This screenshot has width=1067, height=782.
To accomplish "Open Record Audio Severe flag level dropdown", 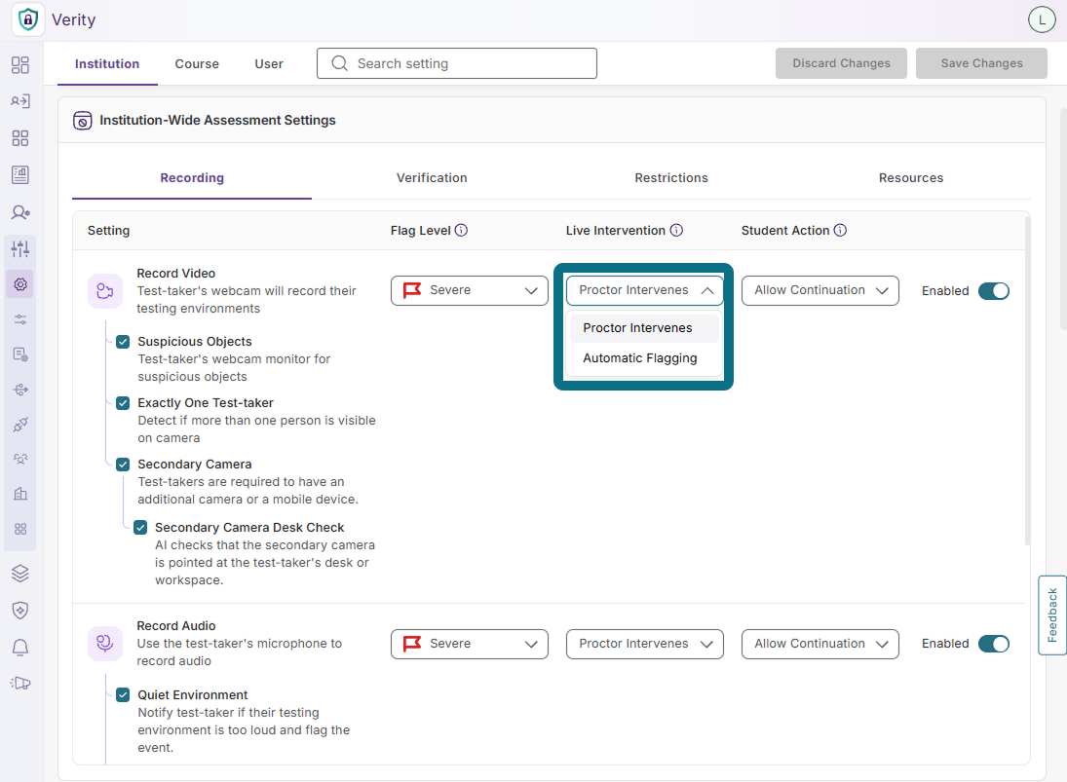I will [470, 644].
